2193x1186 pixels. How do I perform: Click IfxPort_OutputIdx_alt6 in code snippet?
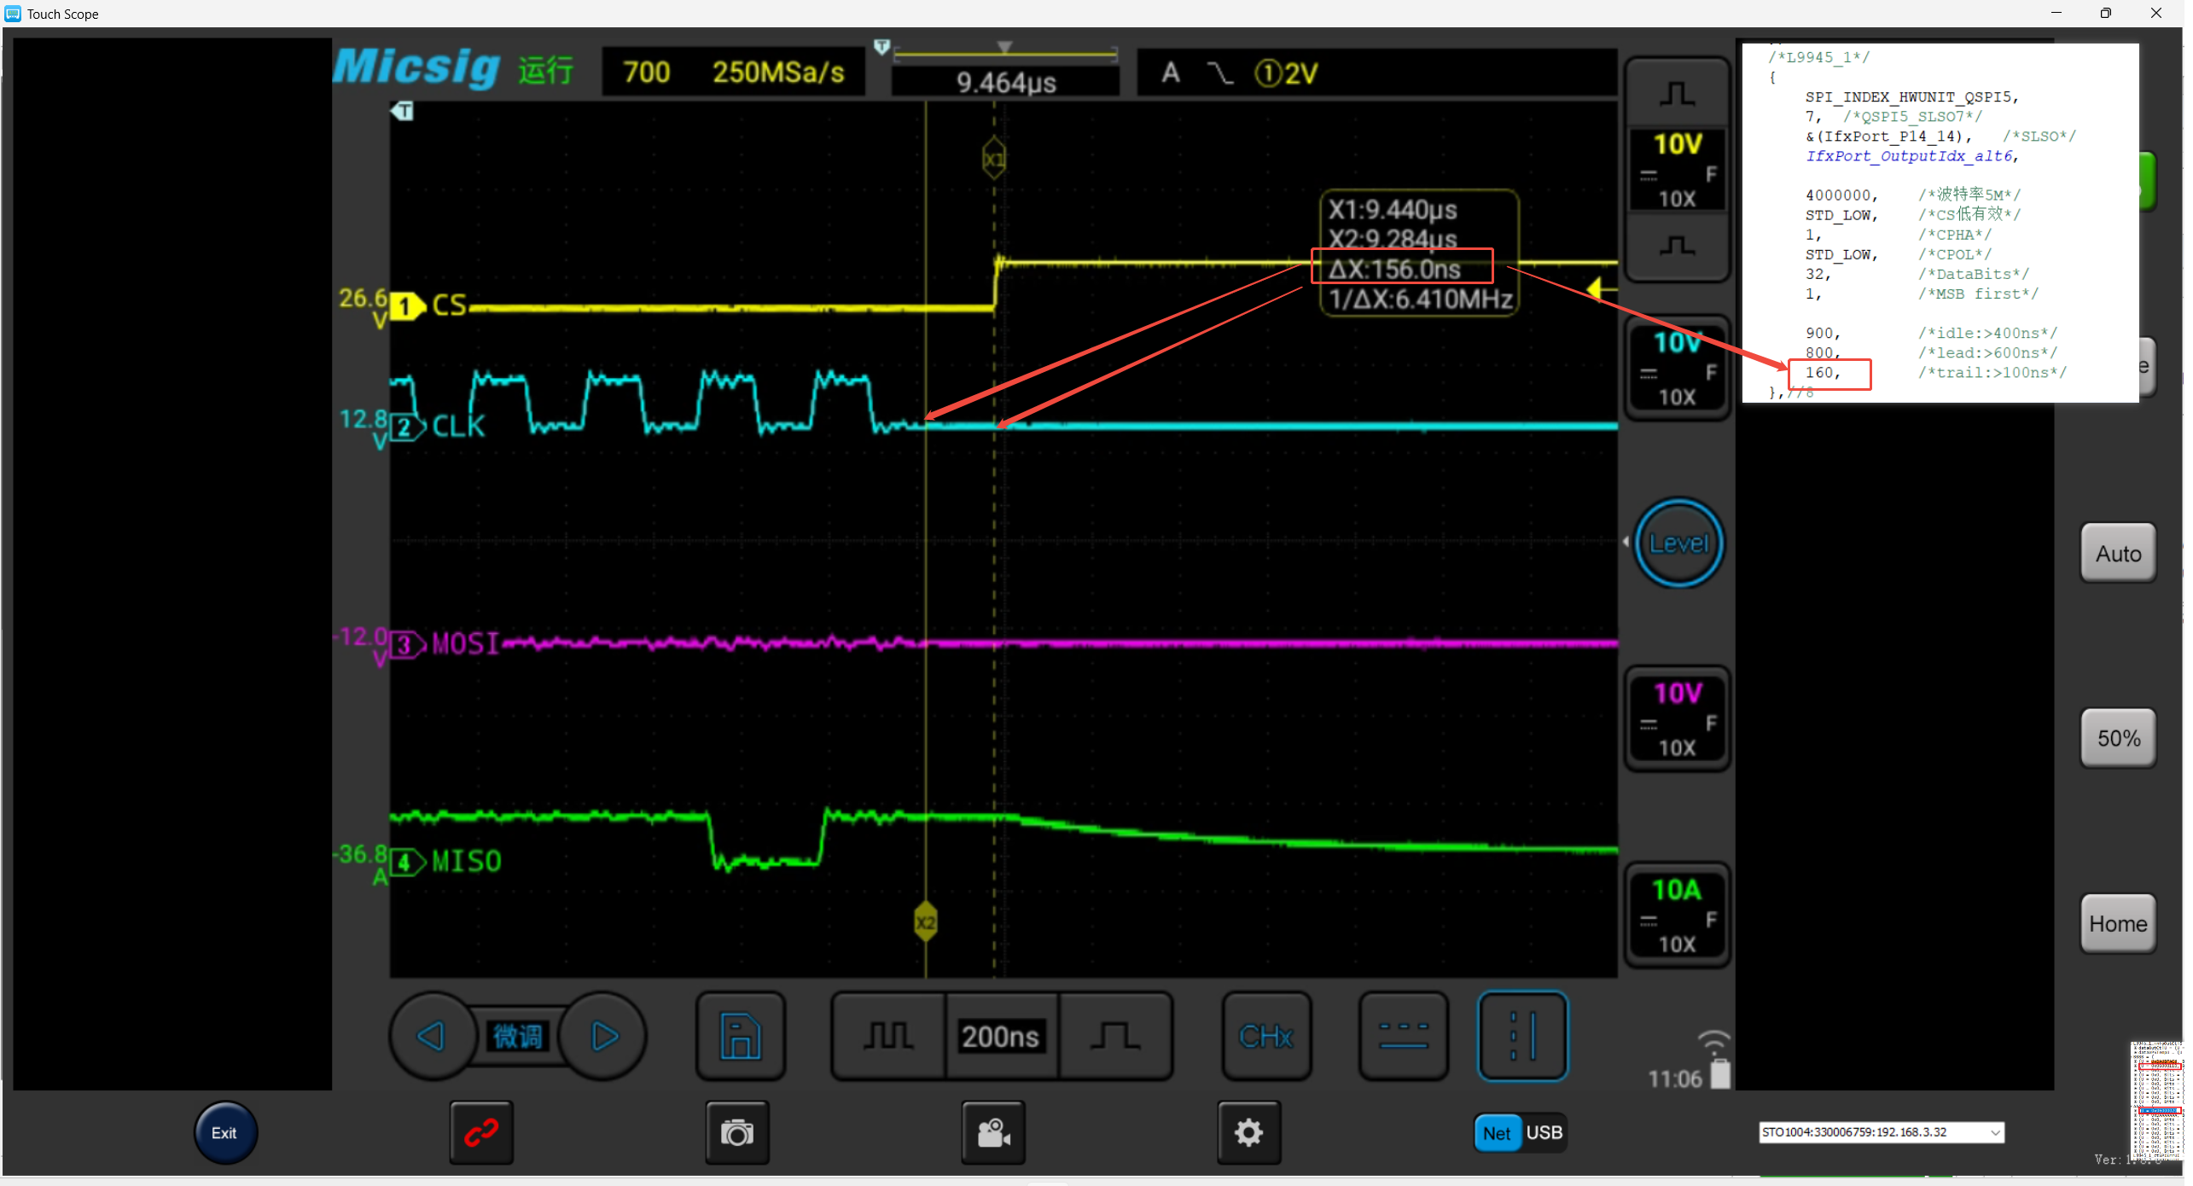coord(1911,156)
